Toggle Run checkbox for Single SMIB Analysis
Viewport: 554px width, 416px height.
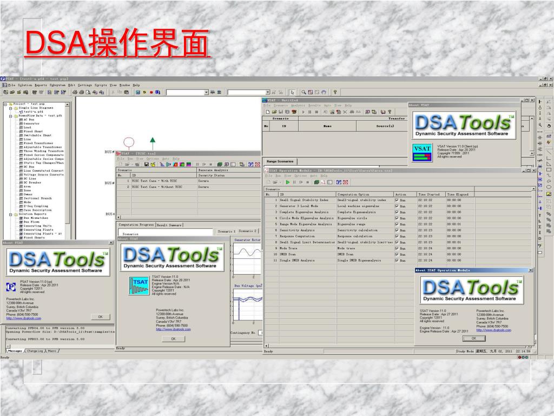[397, 261]
